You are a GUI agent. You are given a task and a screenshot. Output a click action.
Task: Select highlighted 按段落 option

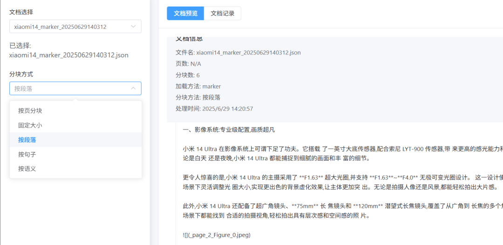point(76,140)
